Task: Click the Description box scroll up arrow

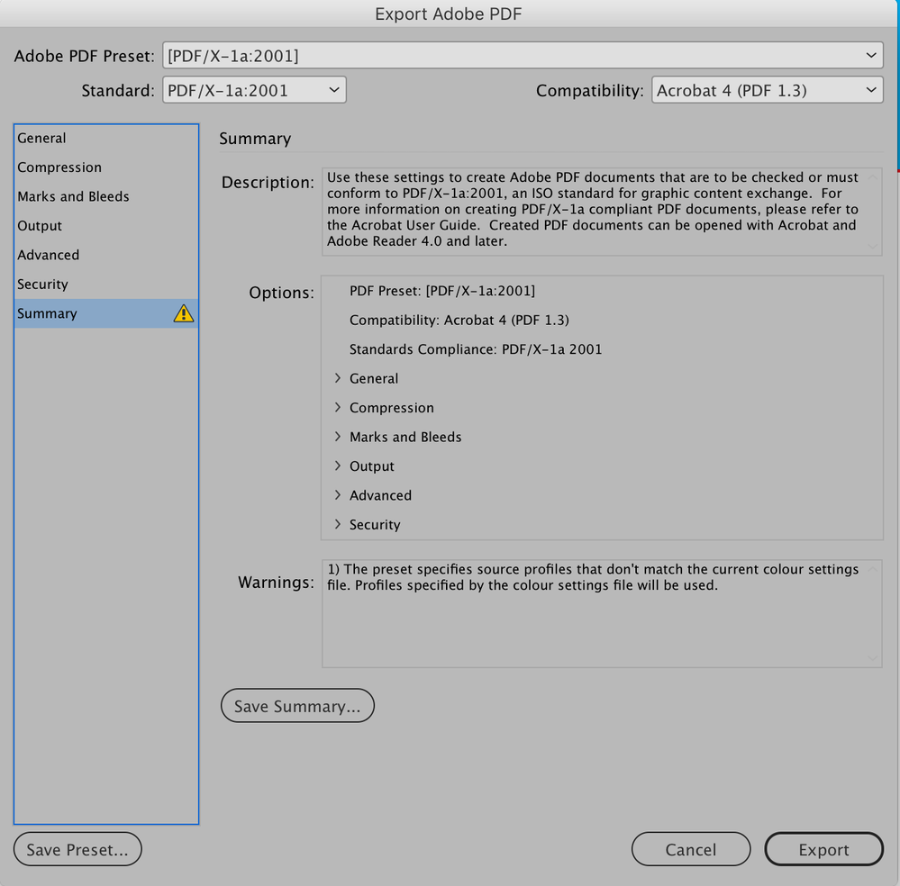Action: (872, 177)
